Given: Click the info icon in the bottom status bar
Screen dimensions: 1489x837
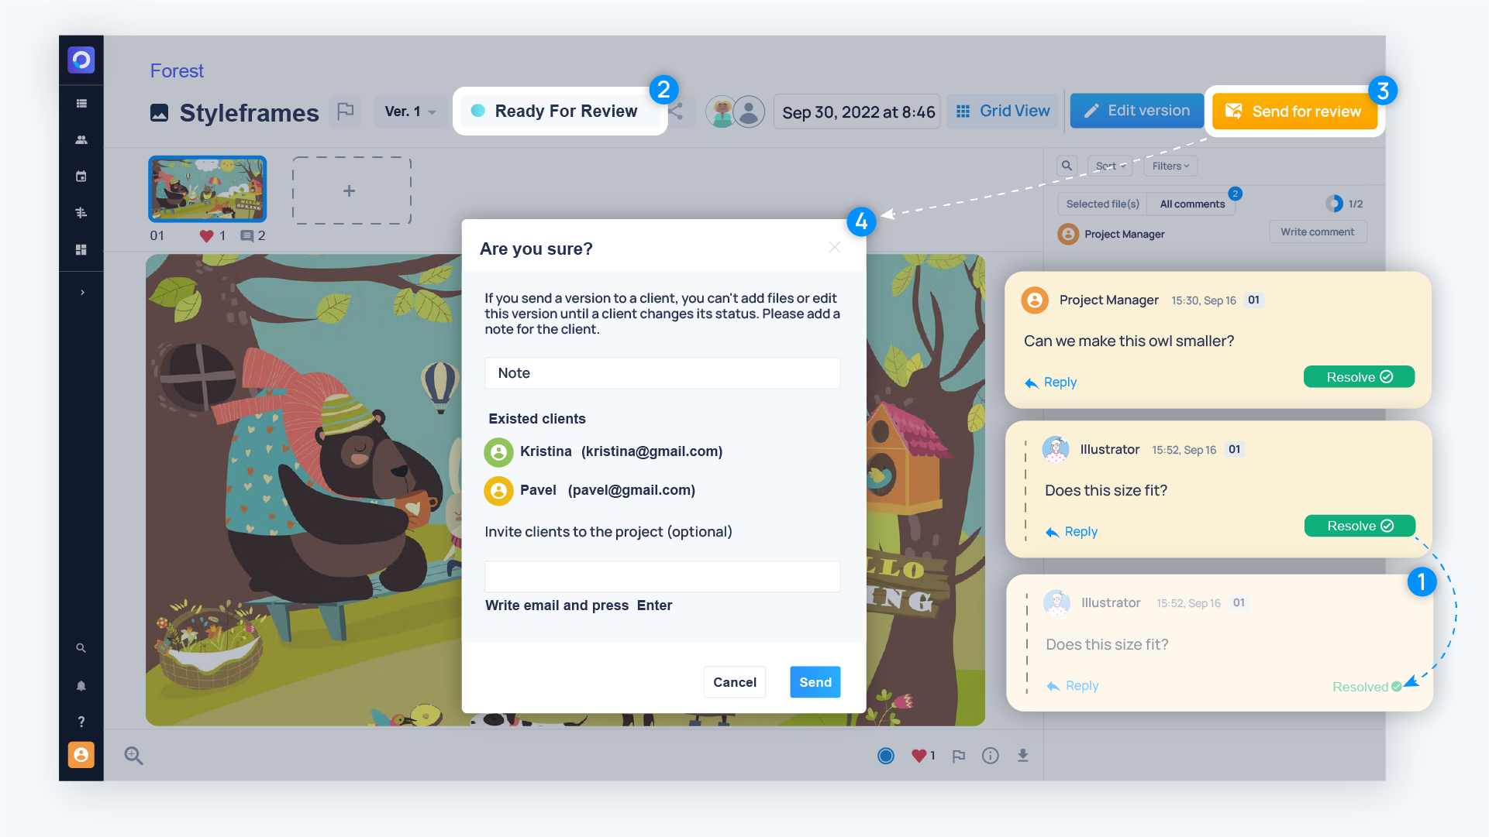Looking at the screenshot, I should [x=989, y=755].
